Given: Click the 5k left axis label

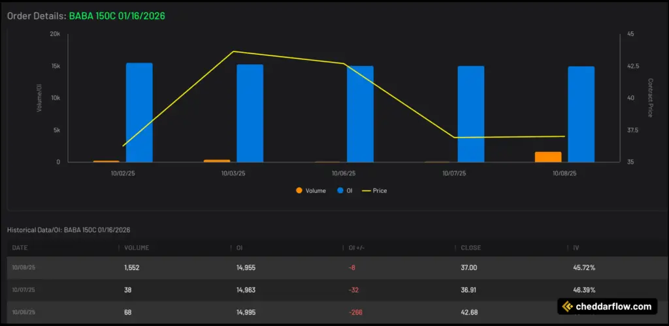Looking at the screenshot, I should click(57, 130).
